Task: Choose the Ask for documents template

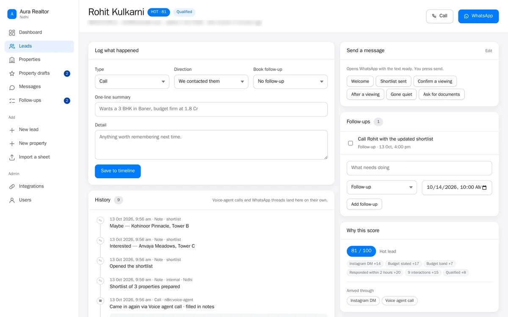Action: 442,94
